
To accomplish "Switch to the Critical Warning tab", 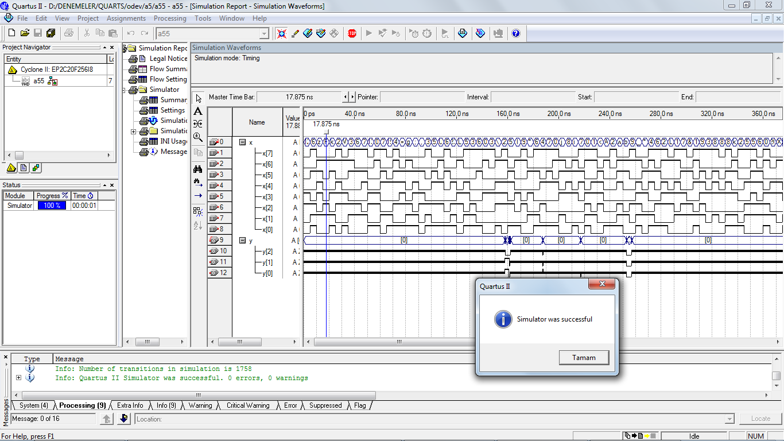I will [248, 405].
